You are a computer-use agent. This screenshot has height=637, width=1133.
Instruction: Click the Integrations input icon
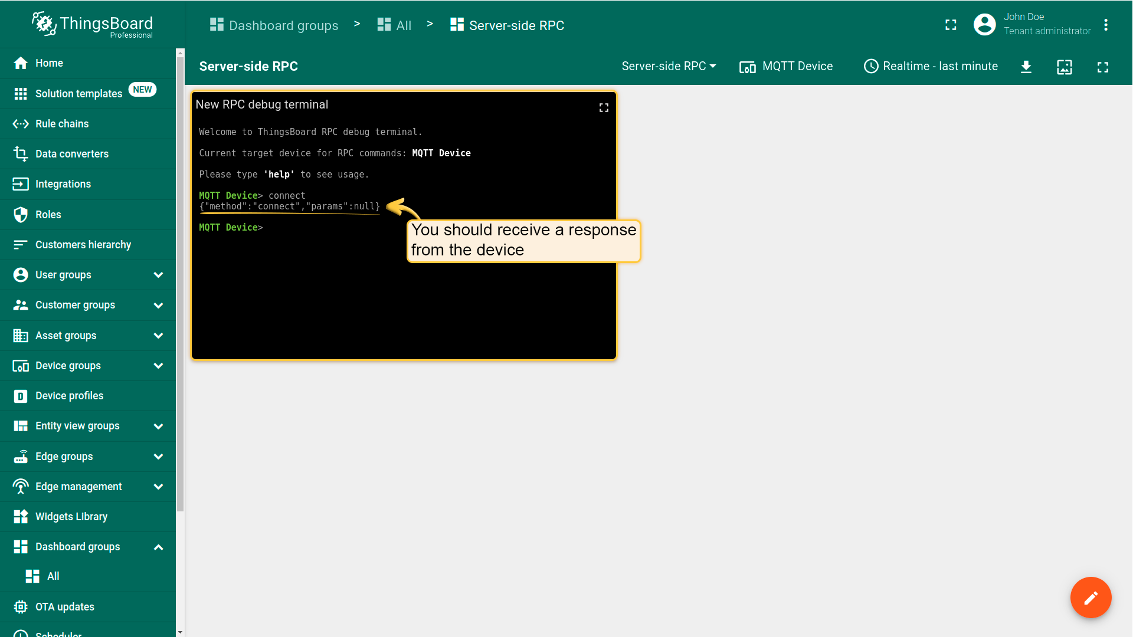coord(21,184)
